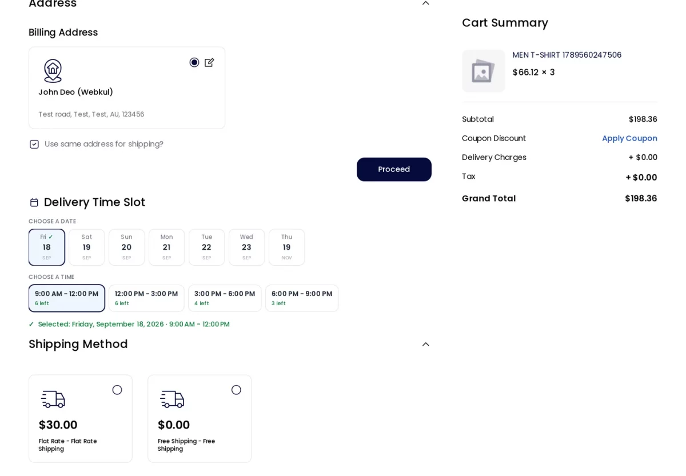Click the Free Shipping truck icon

click(172, 399)
